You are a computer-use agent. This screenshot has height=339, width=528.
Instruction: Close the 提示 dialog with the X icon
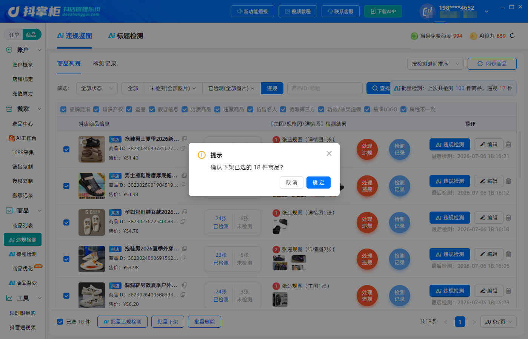pos(329,153)
